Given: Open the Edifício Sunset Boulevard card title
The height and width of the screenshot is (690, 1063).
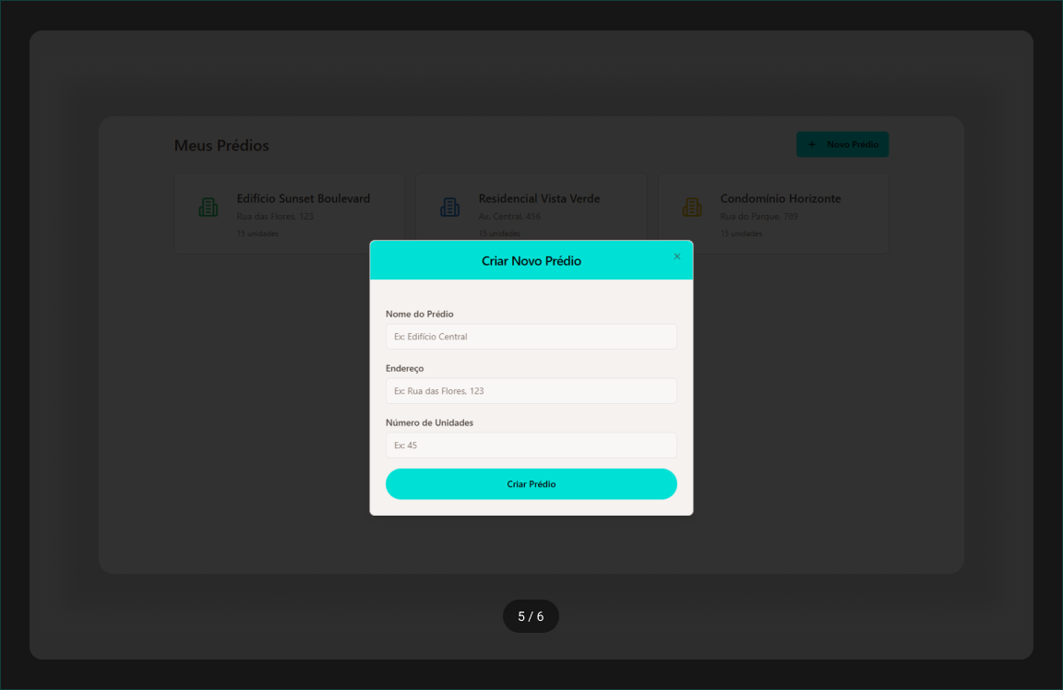Looking at the screenshot, I should pos(304,198).
